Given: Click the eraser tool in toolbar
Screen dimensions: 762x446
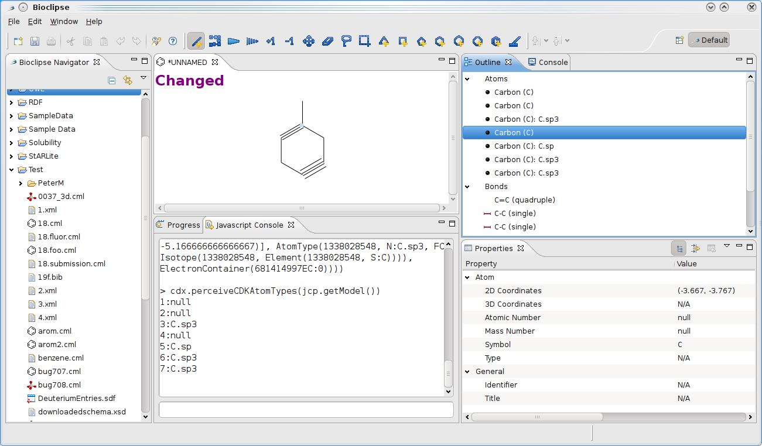Looking at the screenshot, I should pyautogui.click(x=327, y=41).
